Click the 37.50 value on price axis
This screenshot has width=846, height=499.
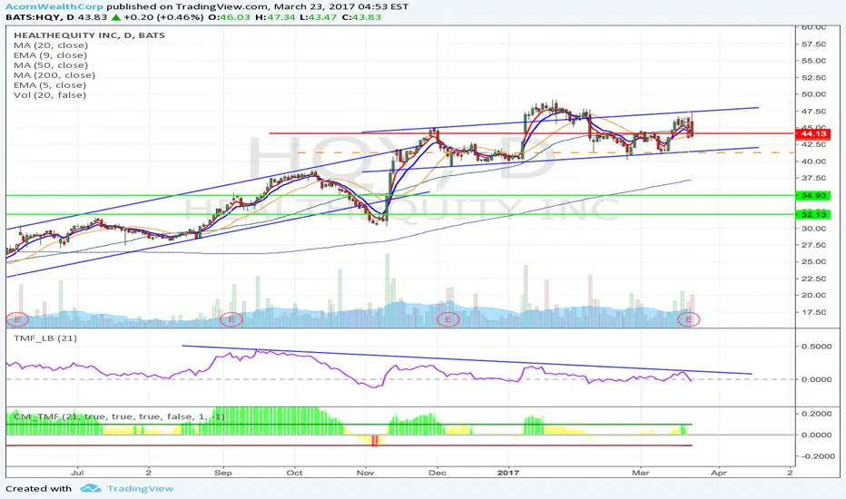click(813, 178)
